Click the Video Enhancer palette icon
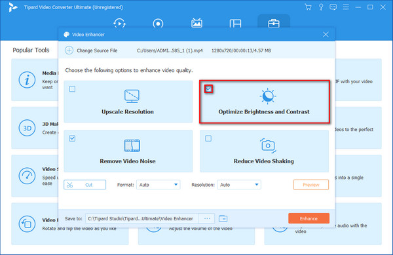This screenshot has height=255, width=393. (66, 35)
